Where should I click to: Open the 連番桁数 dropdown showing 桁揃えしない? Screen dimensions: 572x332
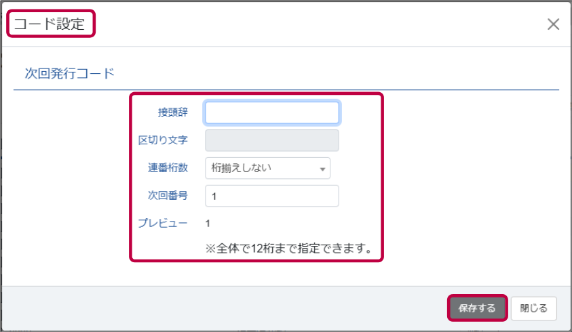coord(267,168)
